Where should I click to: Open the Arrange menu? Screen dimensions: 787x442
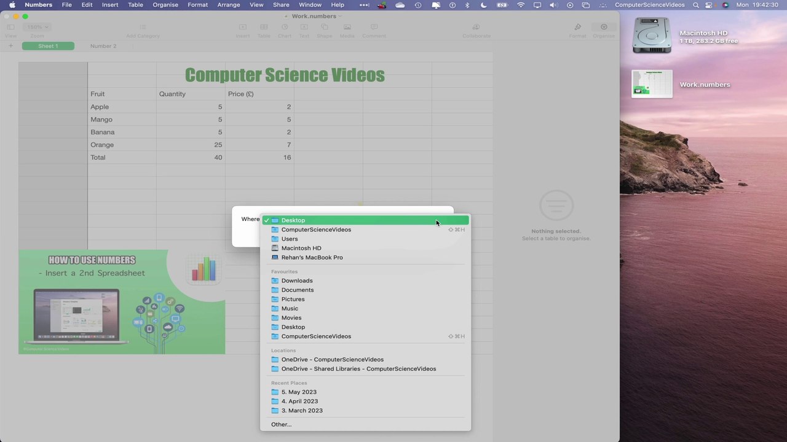click(229, 5)
